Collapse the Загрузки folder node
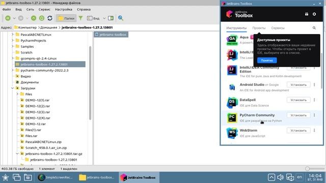Screen dimensions: 326x183 click(x=12, y=88)
